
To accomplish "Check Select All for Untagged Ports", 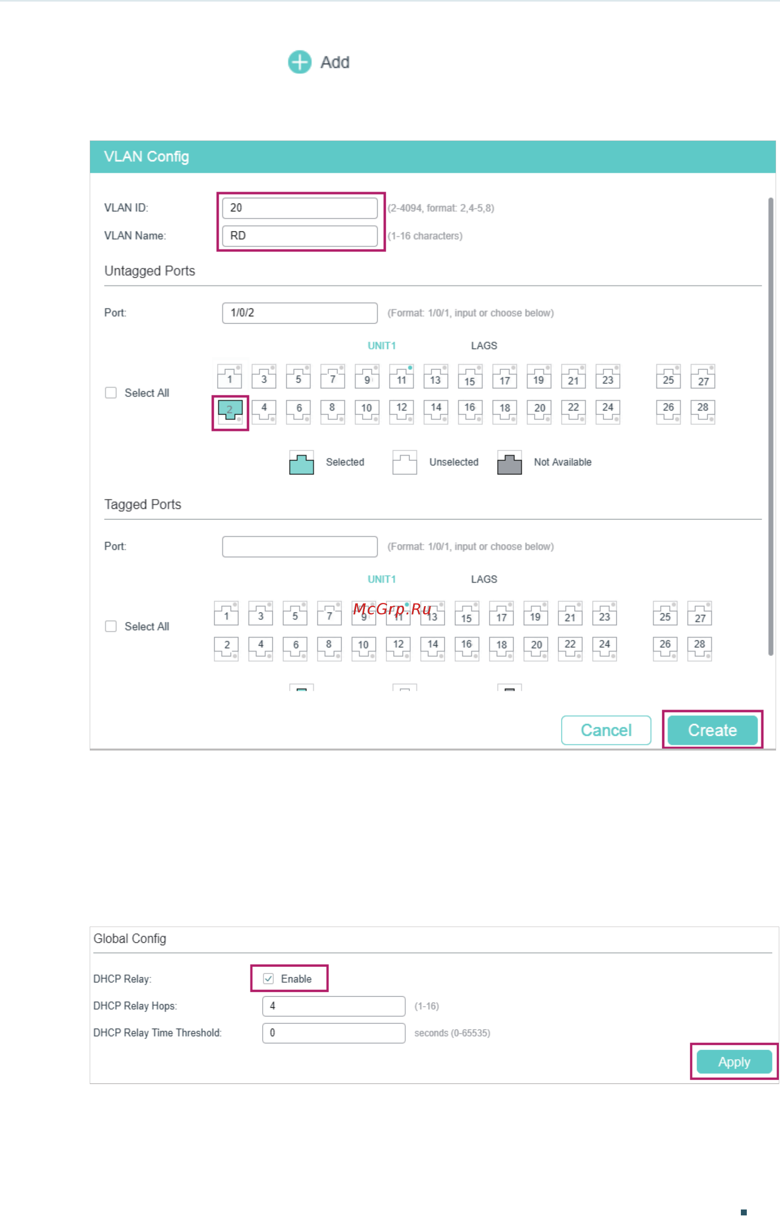I will (x=111, y=393).
